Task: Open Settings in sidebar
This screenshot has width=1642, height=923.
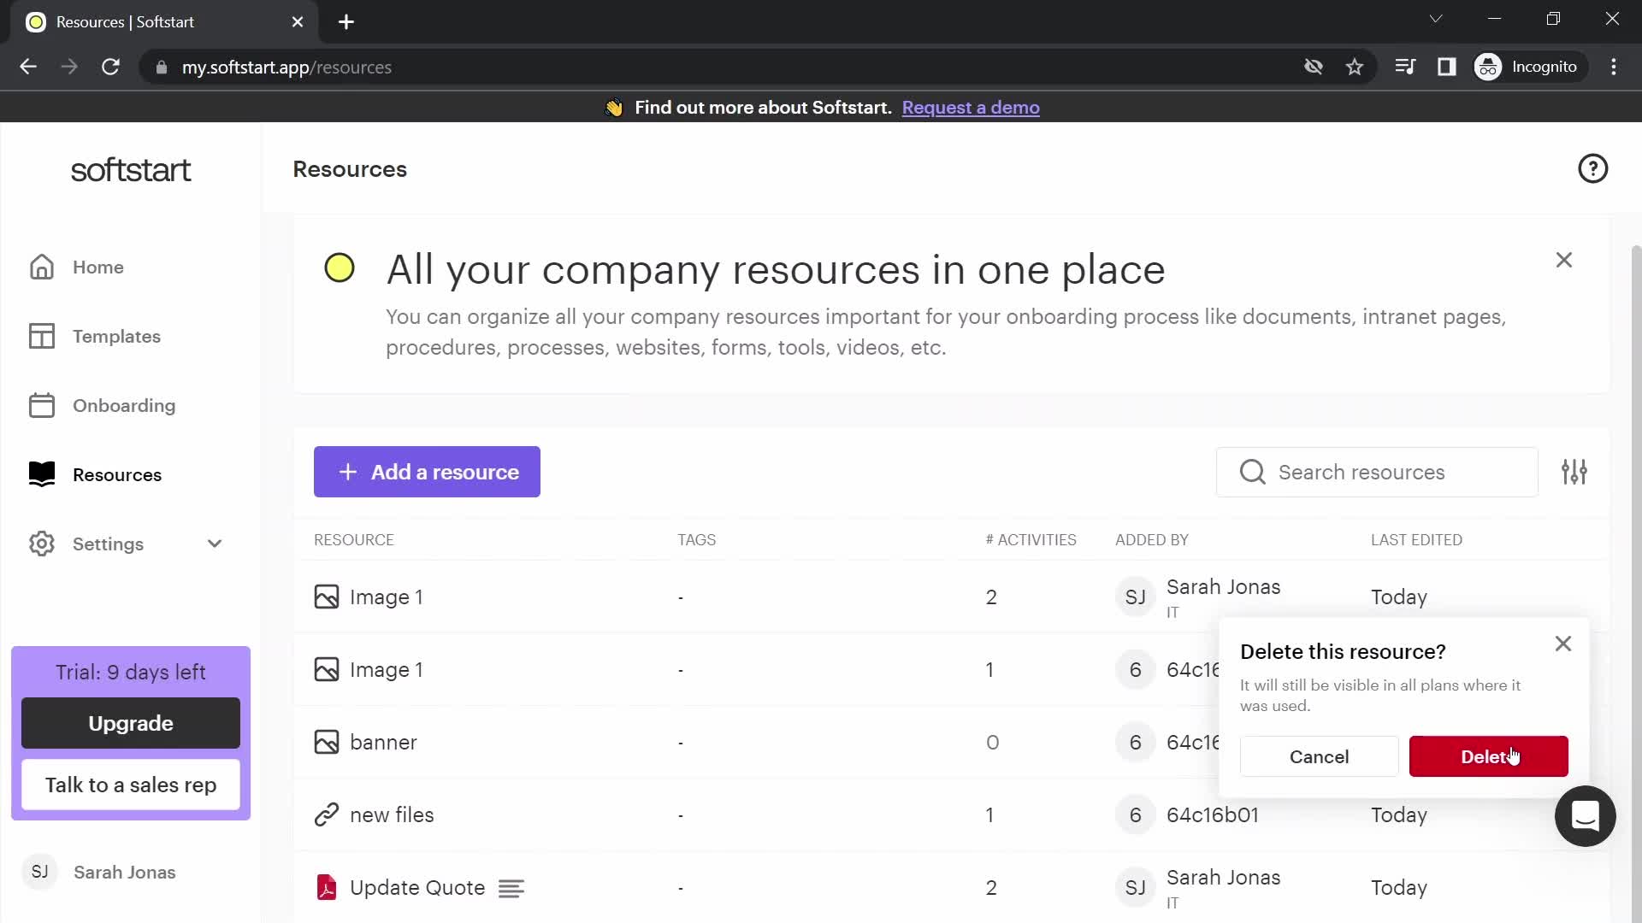Action: (108, 544)
